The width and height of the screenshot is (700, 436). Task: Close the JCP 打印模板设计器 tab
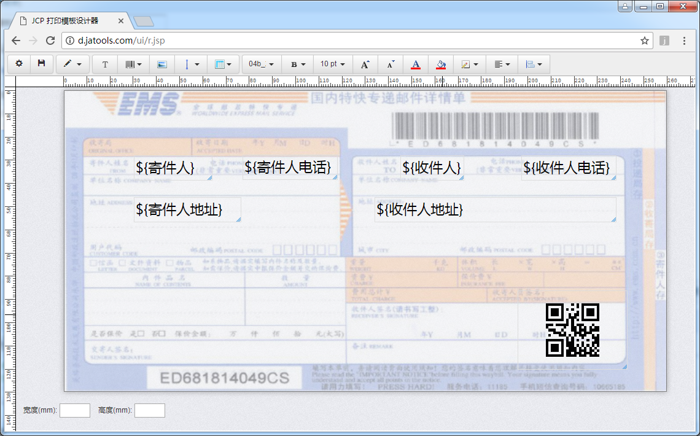pos(121,21)
